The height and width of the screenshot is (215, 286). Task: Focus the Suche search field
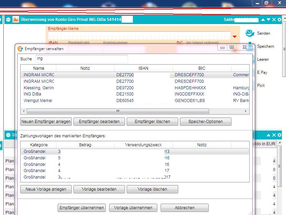[x=81, y=59]
